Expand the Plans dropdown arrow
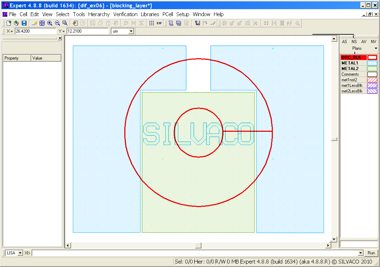This screenshot has width=380, height=267. (x=376, y=48)
